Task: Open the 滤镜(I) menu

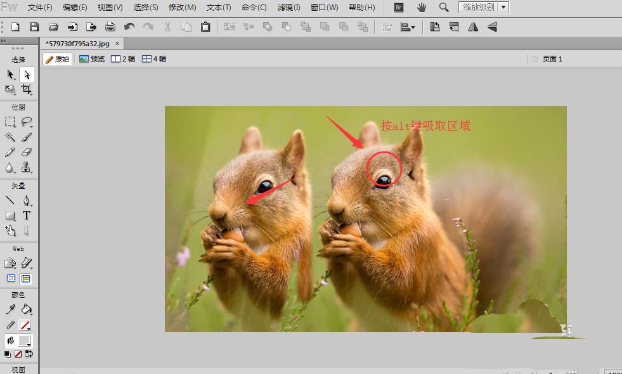Action: coord(289,8)
